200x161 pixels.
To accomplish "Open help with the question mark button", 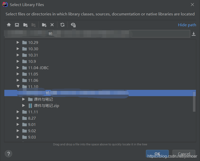I will tap(8, 154).
